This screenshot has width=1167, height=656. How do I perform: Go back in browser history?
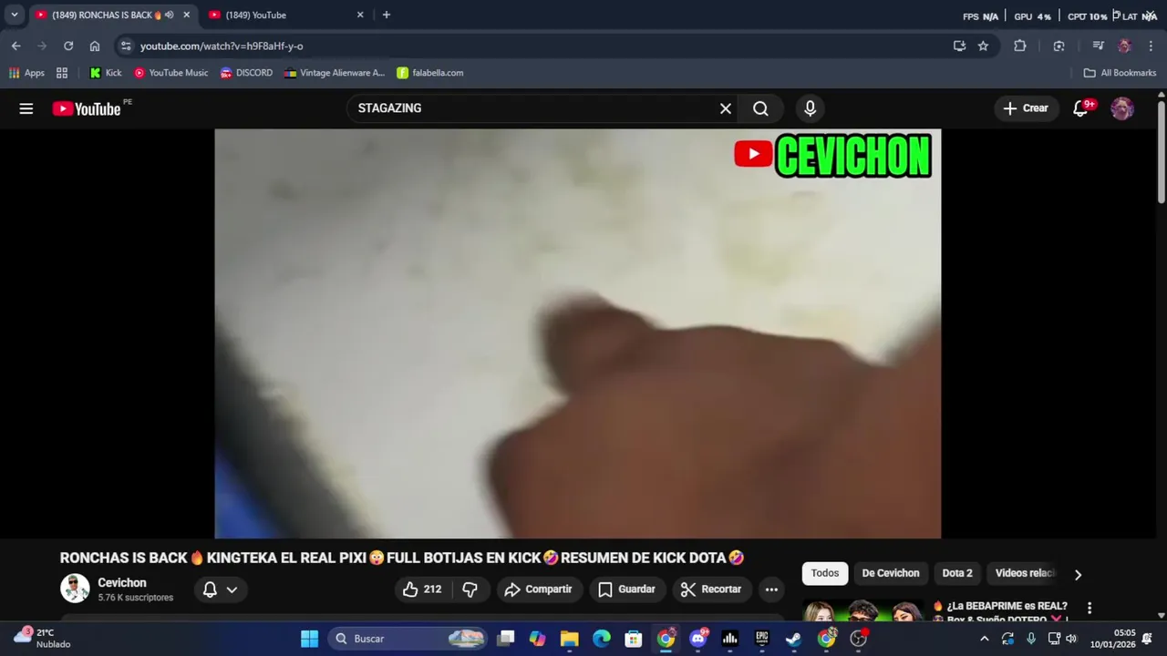click(x=15, y=46)
